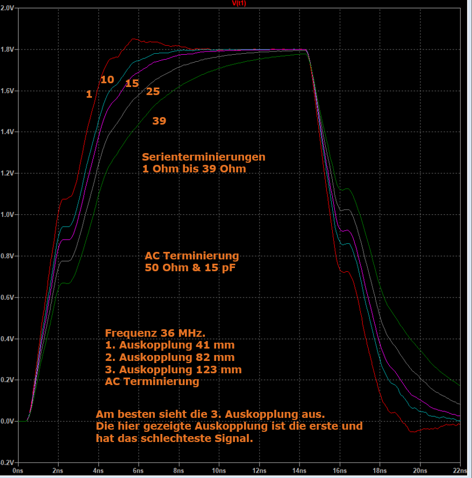Click the 1.0V vertical axis label
Image resolution: width=472 pixels, height=478 pixels.
(x=8, y=215)
